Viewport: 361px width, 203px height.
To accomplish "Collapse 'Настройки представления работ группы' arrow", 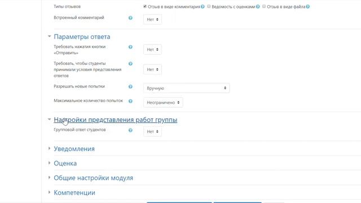I will (x=49, y=119).
